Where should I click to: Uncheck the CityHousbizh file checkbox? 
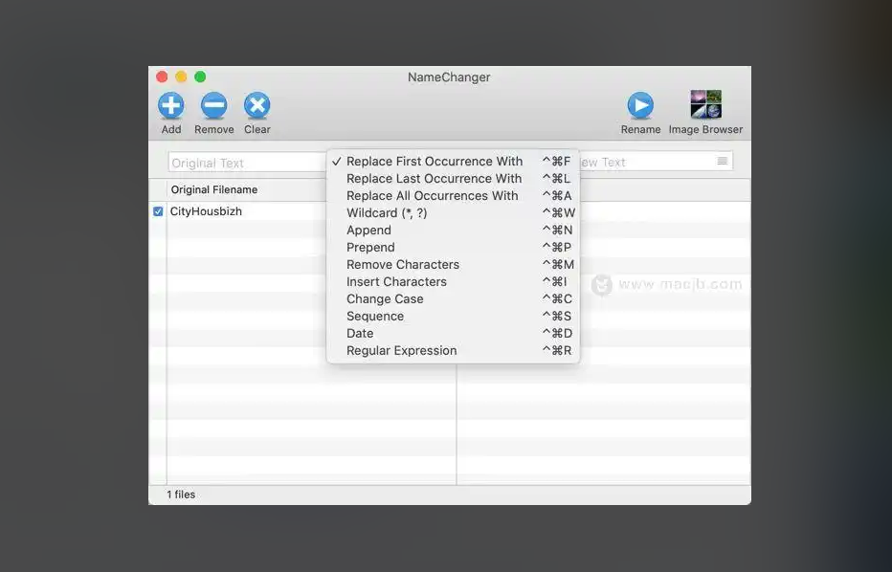(x=158, y=211)
